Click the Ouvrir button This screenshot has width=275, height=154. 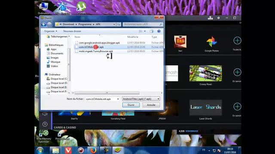tap(131, 105)
